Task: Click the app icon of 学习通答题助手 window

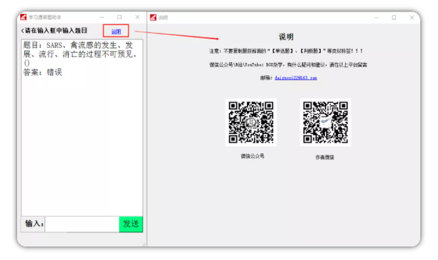Action: 23,17
